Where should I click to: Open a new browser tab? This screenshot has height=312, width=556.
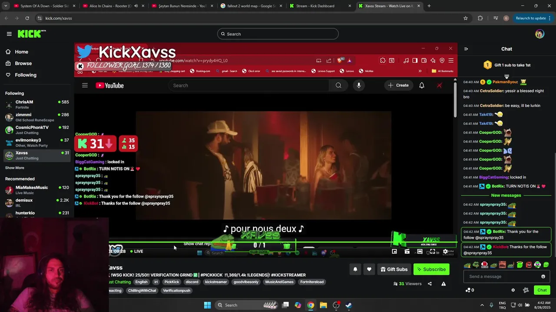pyautogui.click(x=429, y=6)
